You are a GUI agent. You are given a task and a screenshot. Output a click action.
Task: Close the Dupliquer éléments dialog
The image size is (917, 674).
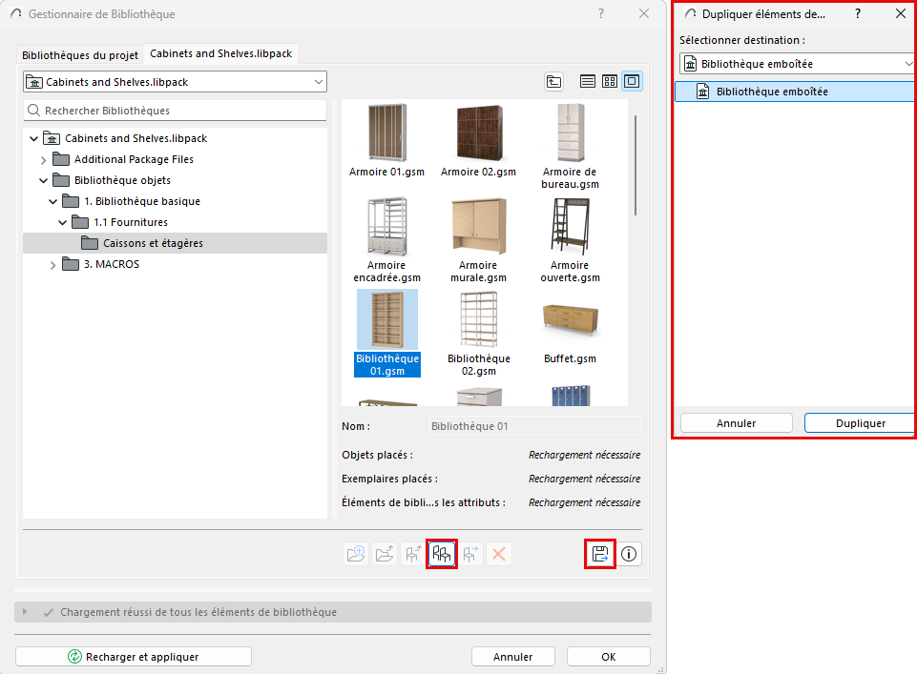[901, 13]
